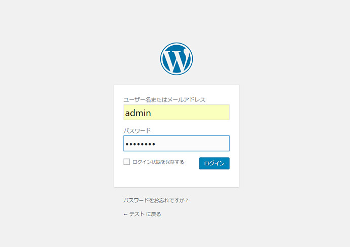Focus the パスワード input field
The height and width of the screenshot is (247, 350).
pos(176,144)
